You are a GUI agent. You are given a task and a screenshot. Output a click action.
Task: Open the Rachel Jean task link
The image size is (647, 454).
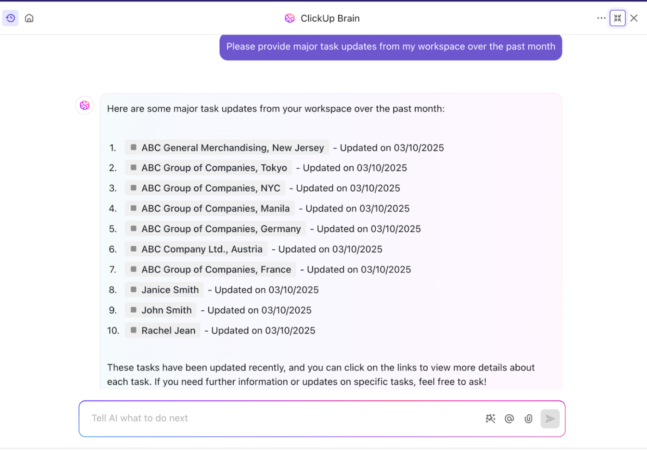click(168, 331)
